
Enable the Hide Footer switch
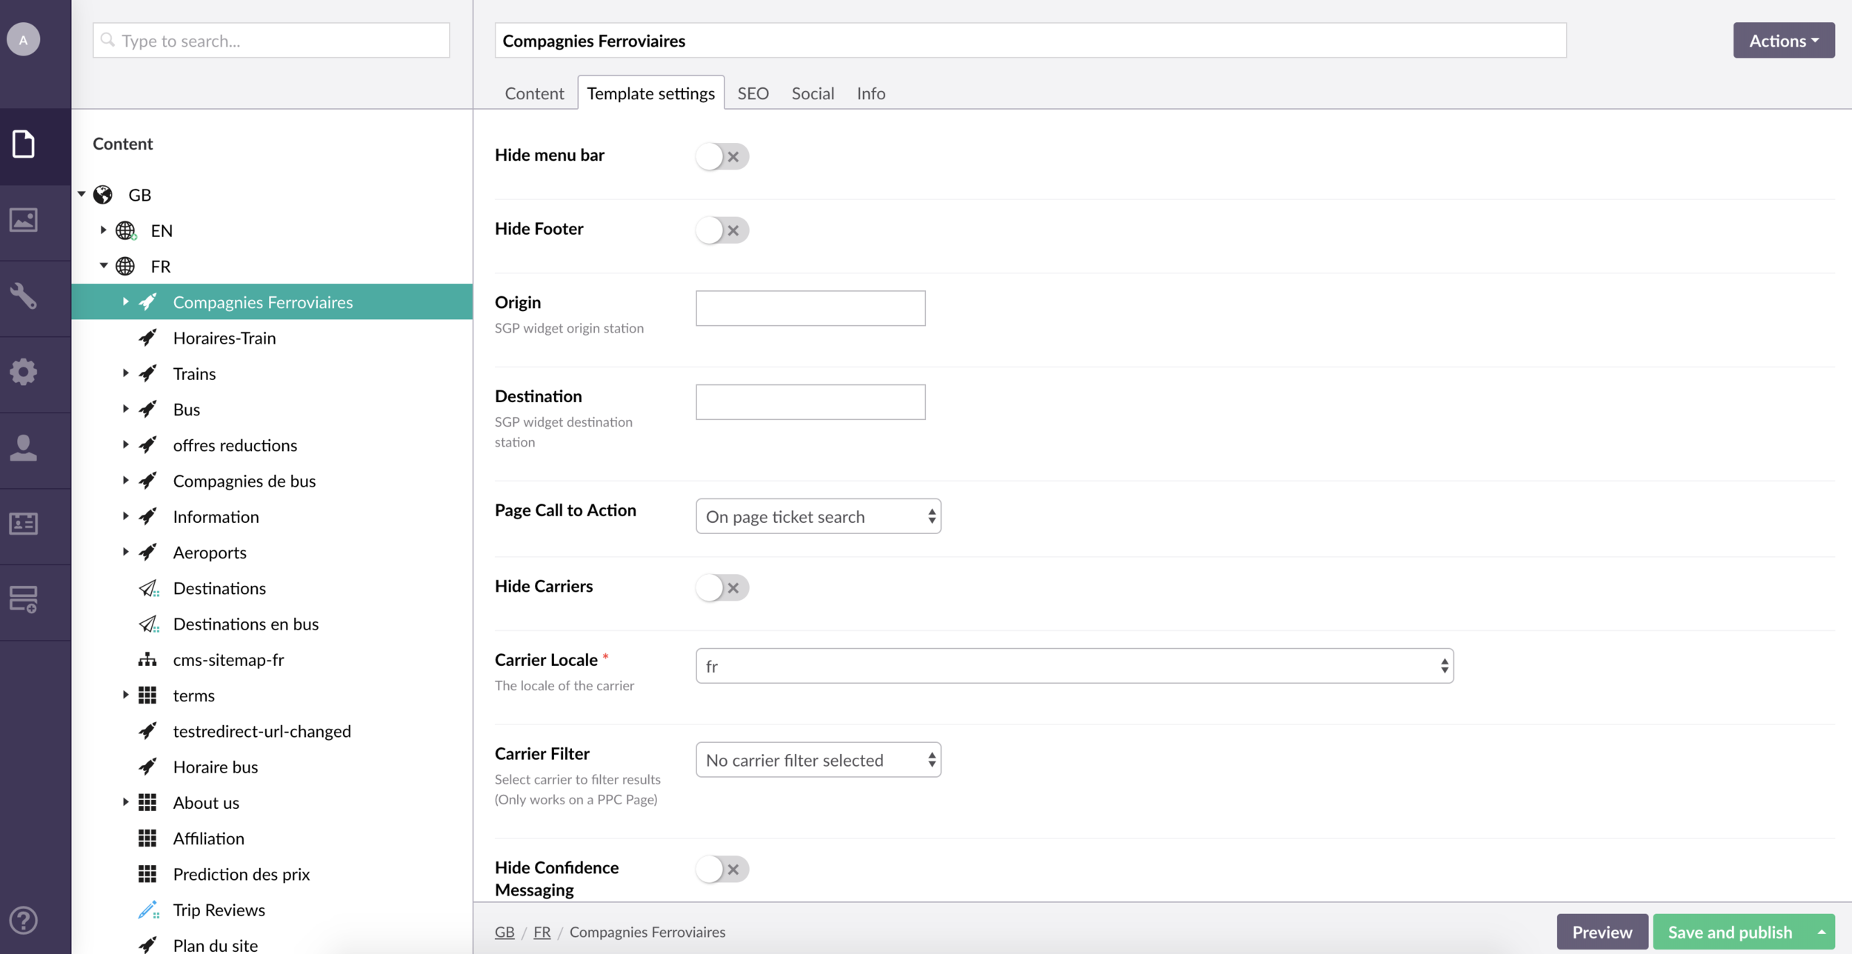(x=722, y=230)
